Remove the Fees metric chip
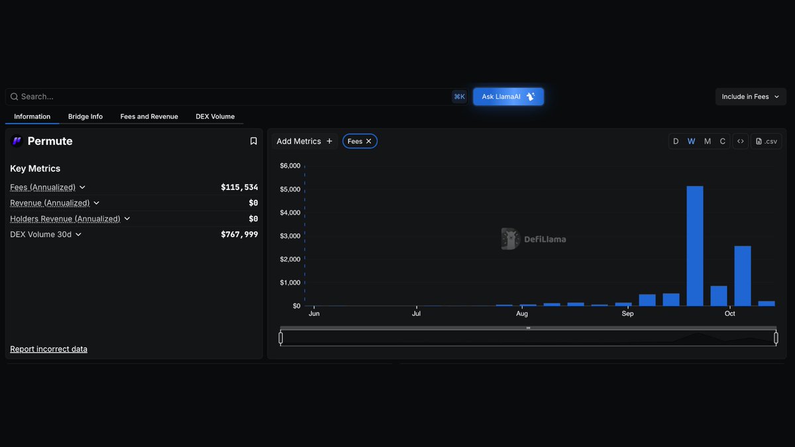Viewport: 795px width, 447px height. tap(369, 141)
